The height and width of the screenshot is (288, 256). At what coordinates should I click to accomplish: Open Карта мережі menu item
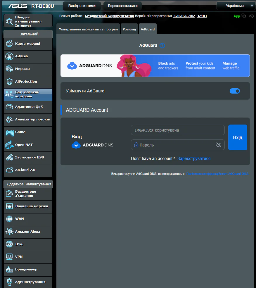(x=28, y=44)
